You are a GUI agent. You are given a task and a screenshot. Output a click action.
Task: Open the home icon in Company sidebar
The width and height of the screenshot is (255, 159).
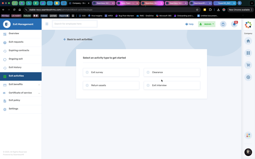tap(248, 41)
